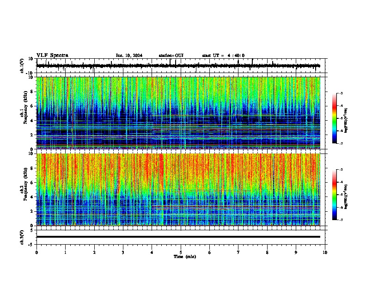
Task: Click the ch.2 spectrogram color scale bar
Action: click(x=334, y=195)
